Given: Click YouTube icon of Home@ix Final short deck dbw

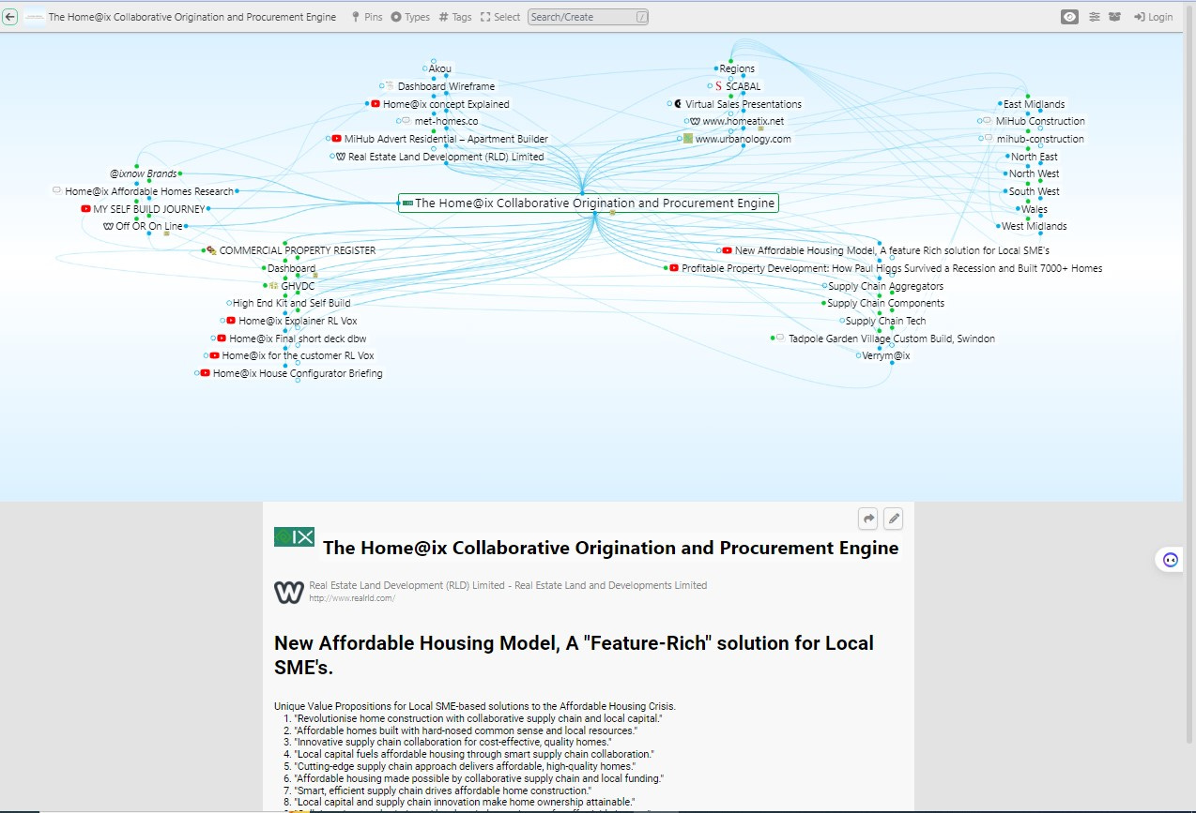Looking at the screenshot, I should tap(222, 339).
